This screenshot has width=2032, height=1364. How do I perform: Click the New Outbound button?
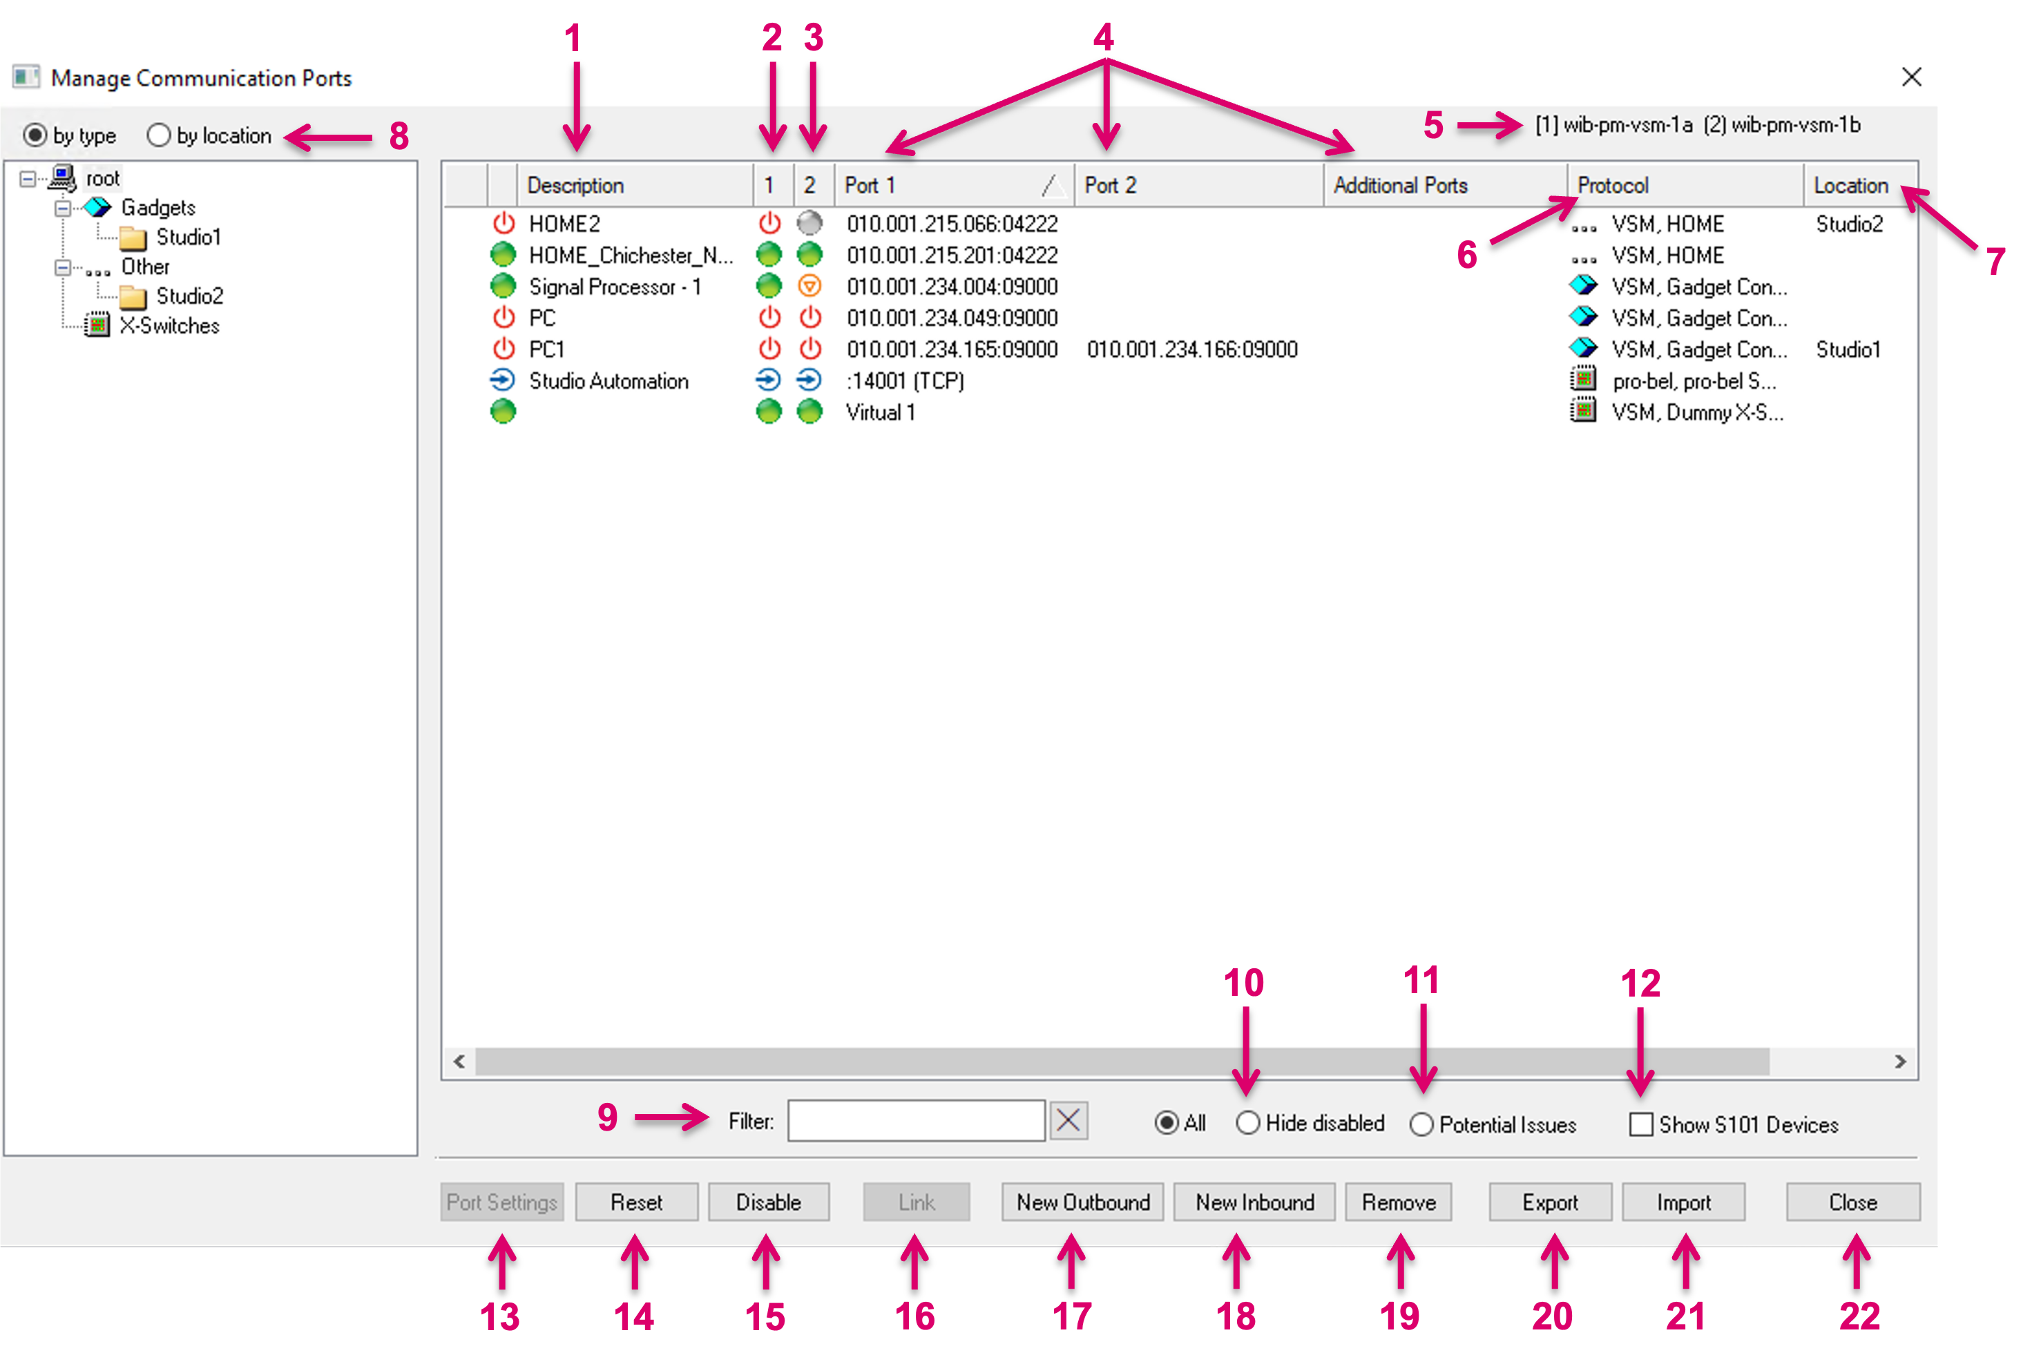tap(1082, 1202)
